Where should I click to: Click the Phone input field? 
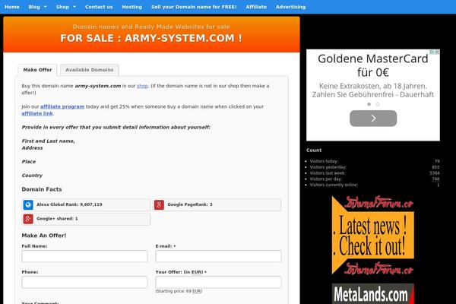point(84,282)
